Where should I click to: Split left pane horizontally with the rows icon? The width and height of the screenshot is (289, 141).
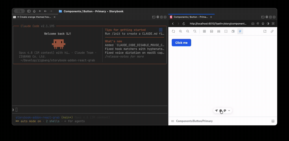tap(165, 17)
